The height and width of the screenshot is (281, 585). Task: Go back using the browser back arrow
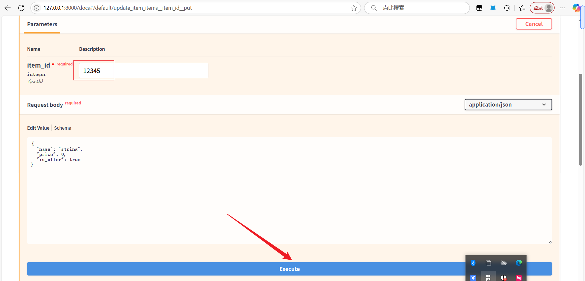pyautogui.click(x=8, y=8)
